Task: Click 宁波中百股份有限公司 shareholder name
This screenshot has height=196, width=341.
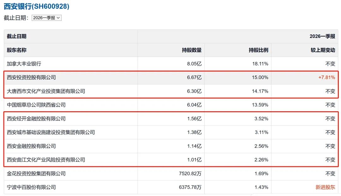Action: [x=31, y=187]
